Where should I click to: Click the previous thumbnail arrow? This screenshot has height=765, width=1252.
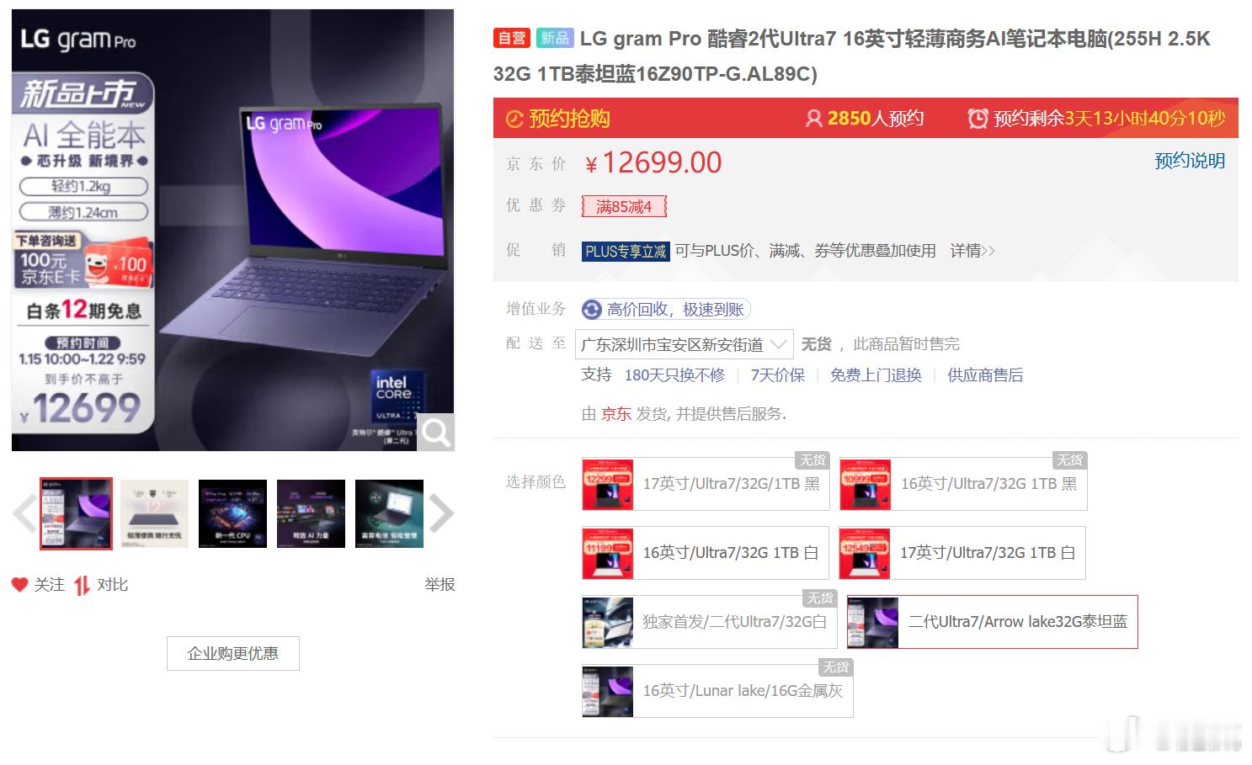point(24,513)
